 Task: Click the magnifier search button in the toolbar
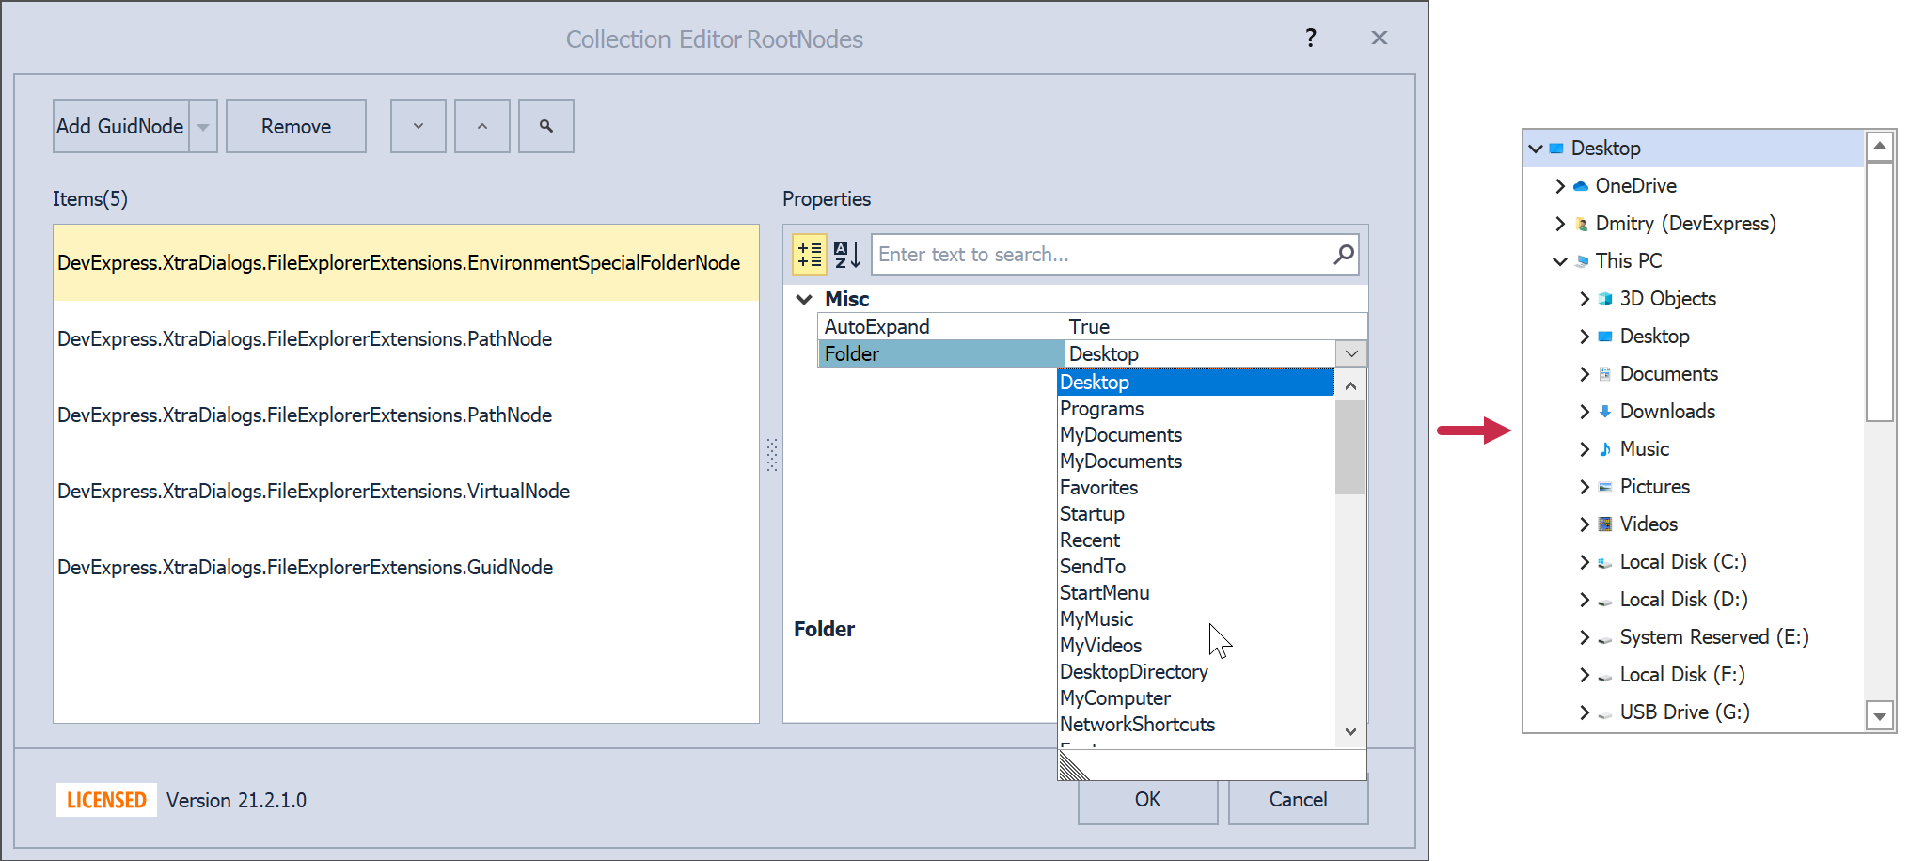[545, 125]
